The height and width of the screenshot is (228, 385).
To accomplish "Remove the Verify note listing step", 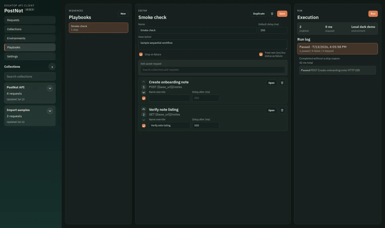I will tap(282, 110).
